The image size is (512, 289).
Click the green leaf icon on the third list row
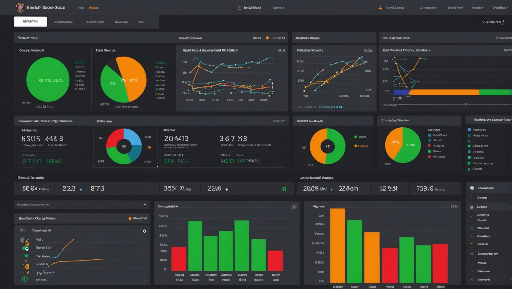point(26,256)
